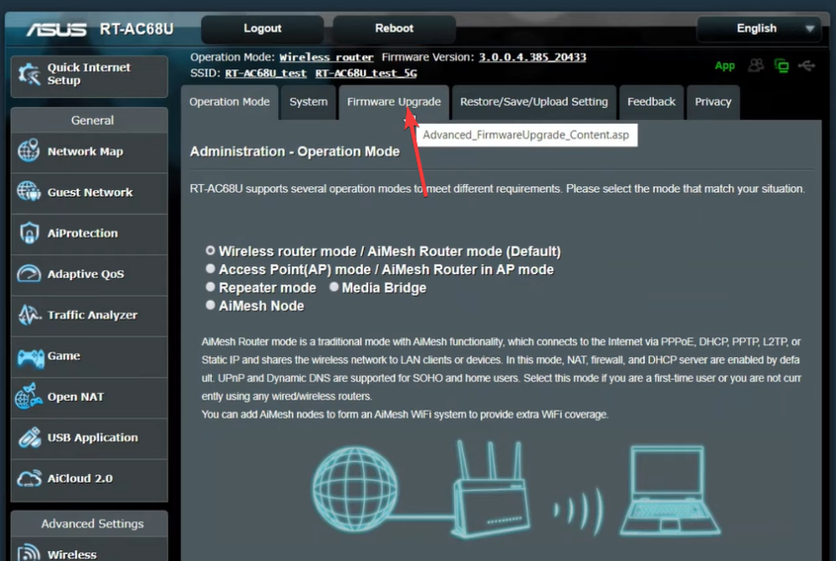Open Wireless under Advanced Settings
836x561 pixels.
coord(90,550)
